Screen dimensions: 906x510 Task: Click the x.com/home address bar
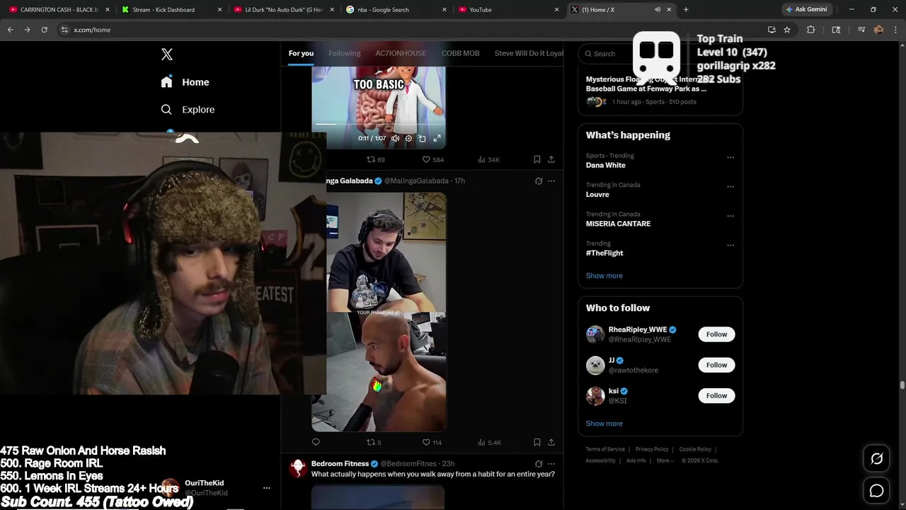click(411, 30)
